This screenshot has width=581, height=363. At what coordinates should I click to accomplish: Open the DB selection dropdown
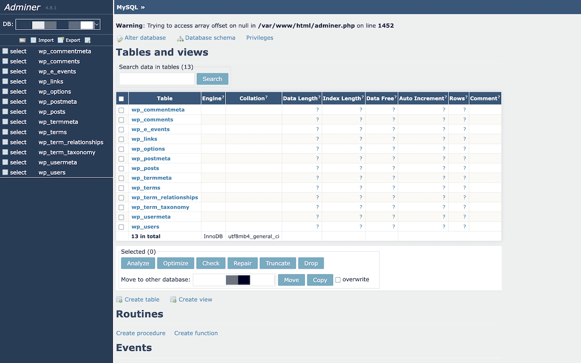point(58,25)
